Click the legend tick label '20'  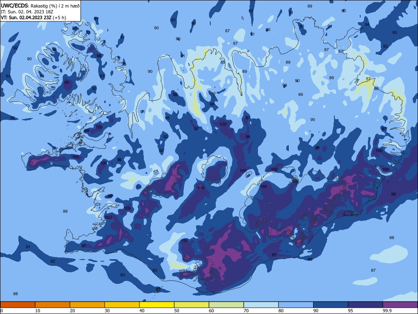72,311
